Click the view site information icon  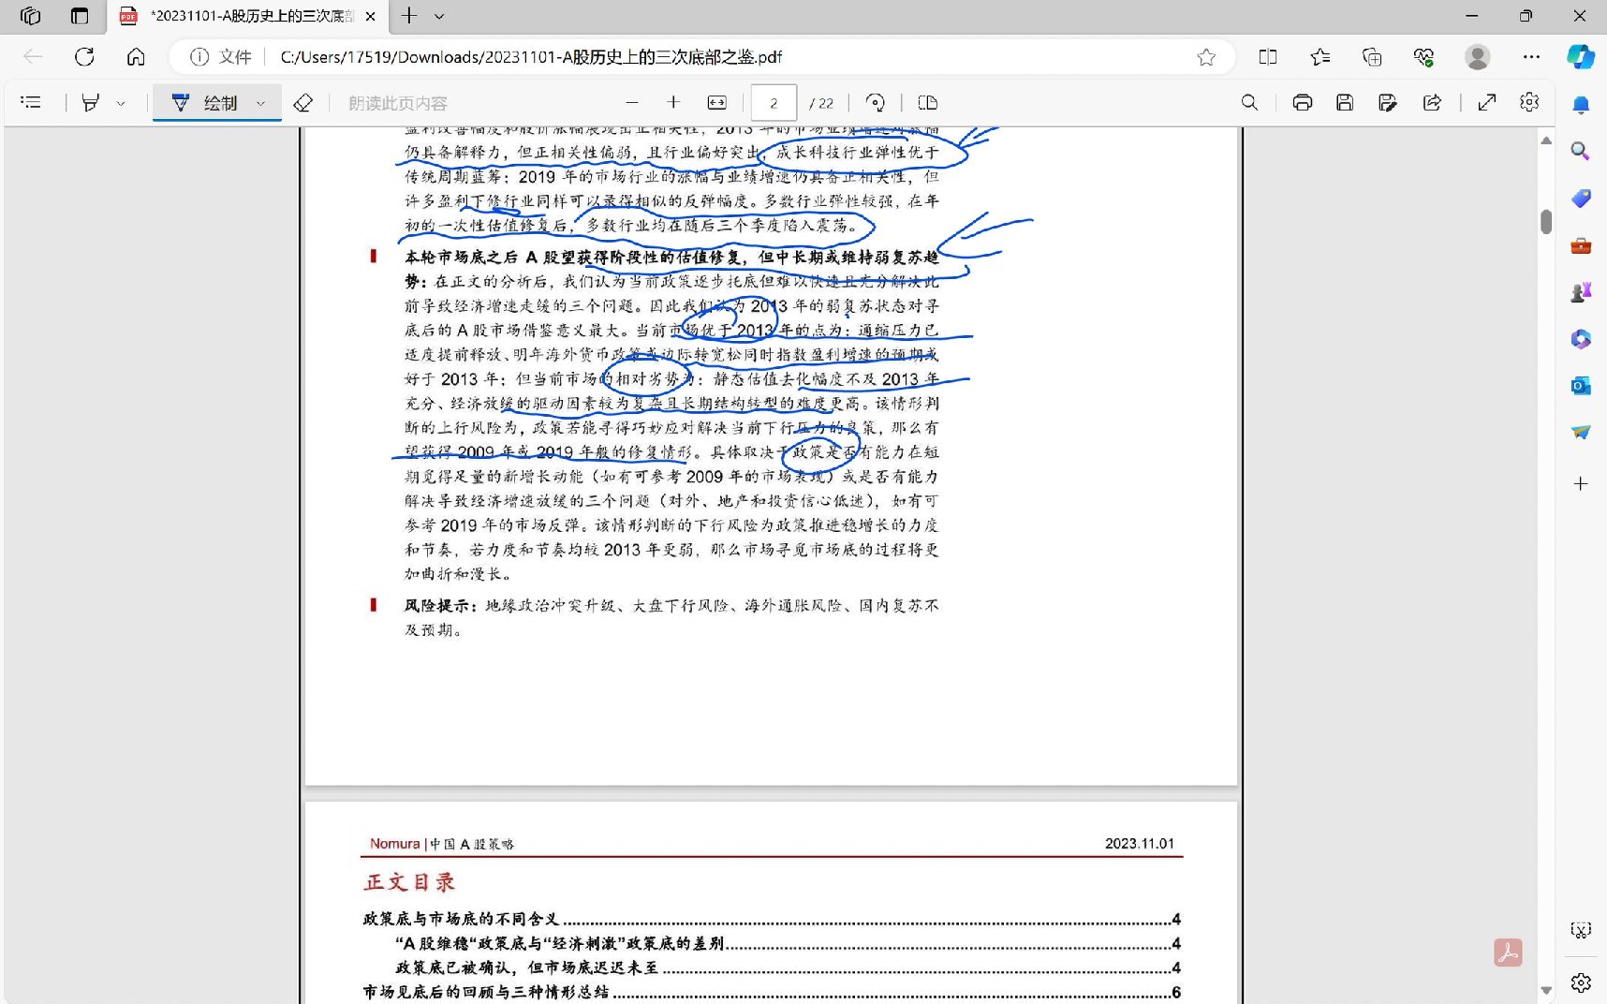coord(199,57)
